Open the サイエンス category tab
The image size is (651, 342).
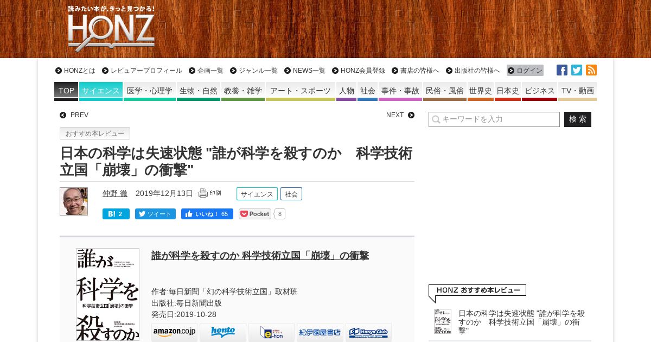pyautogui.click(x=101, y=91)
